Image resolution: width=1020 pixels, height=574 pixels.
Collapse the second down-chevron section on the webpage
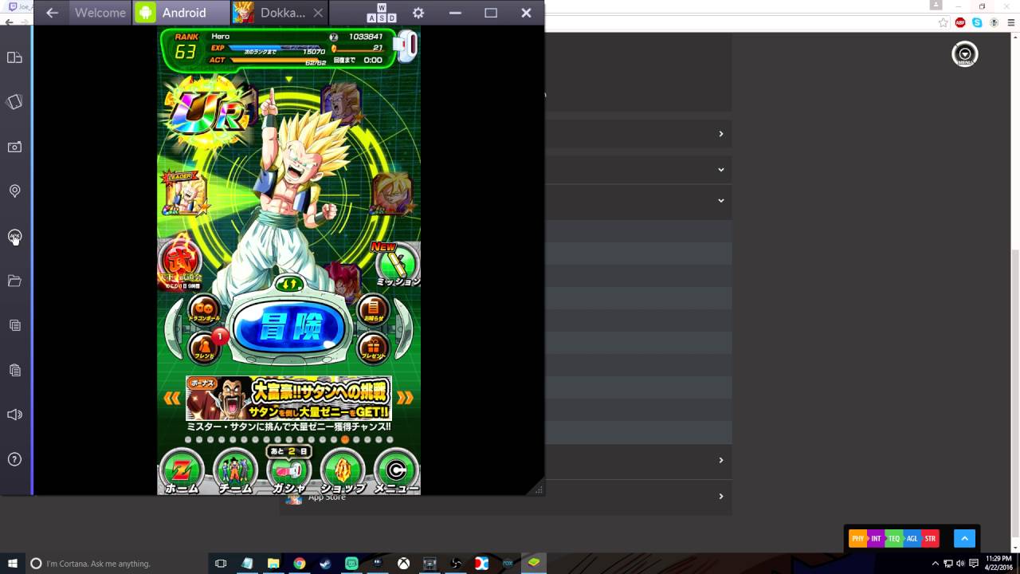720,200
